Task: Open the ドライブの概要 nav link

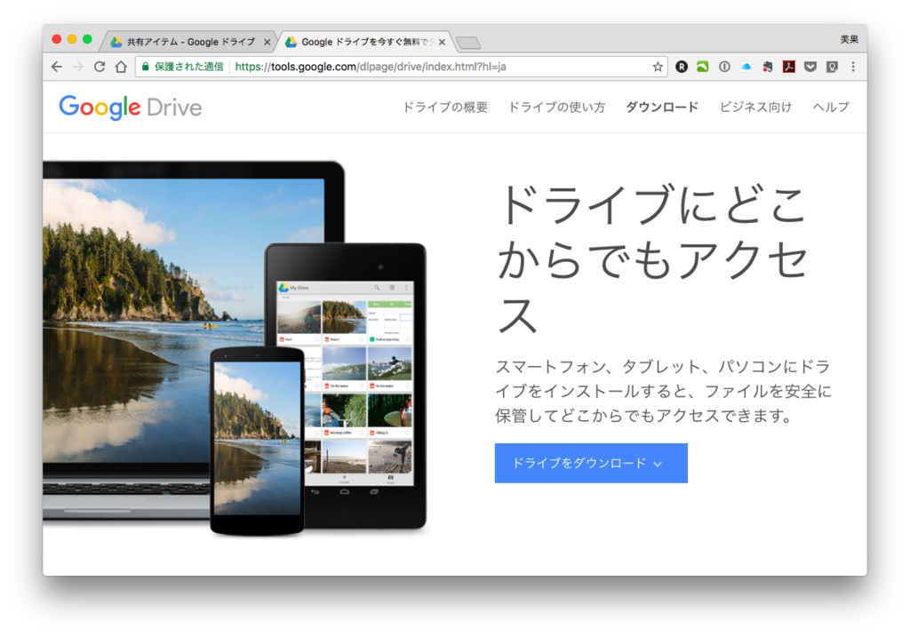Action: coord(445,107)
